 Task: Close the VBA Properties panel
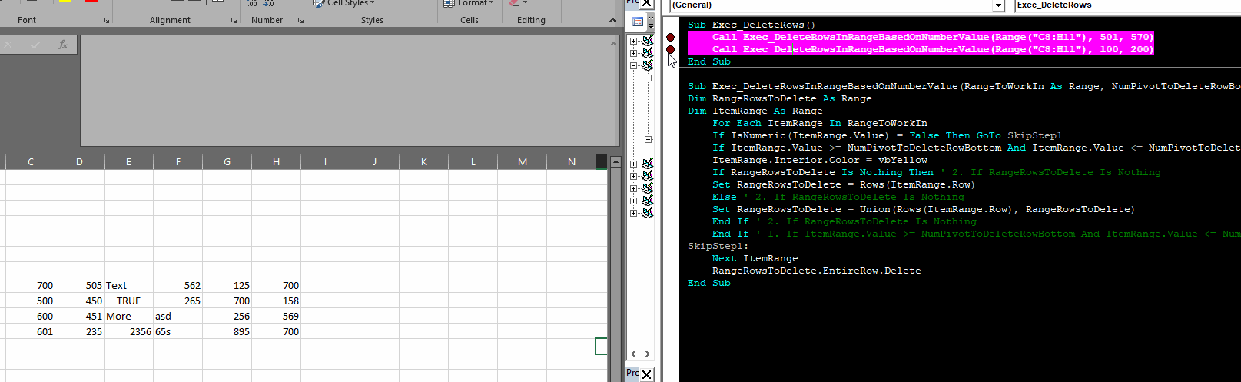pyautogui.click(x=647, y=374)
